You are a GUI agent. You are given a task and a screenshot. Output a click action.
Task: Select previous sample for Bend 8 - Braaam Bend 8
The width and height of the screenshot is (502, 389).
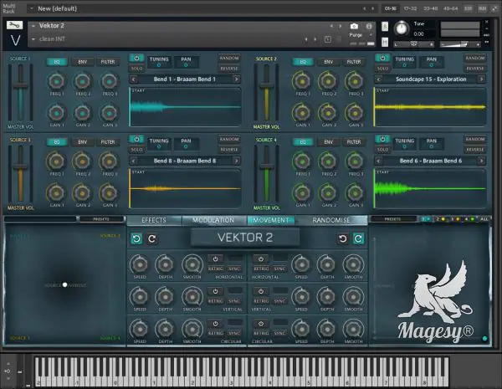click(134, 161)
